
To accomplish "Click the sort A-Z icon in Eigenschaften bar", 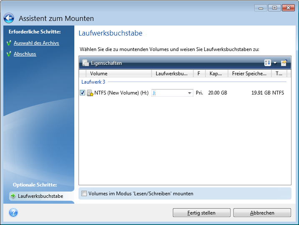I will tap(268, 63).
